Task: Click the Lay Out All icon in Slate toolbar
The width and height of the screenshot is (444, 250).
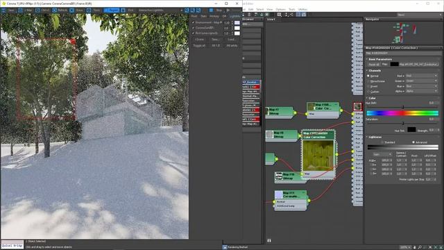Action: pyautogui.click(x=286, y=15)
